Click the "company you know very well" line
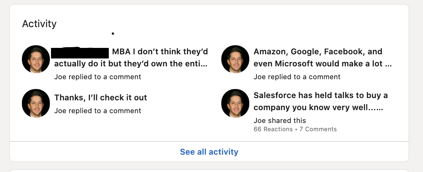 [x=318, y=107]
